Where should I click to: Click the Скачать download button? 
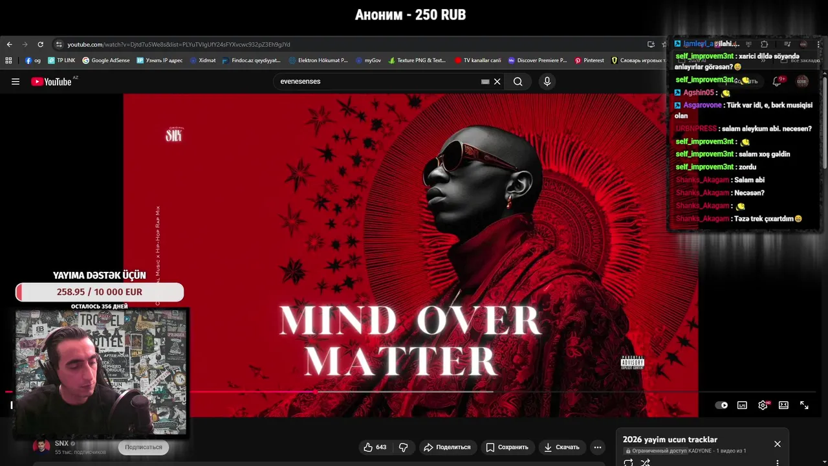tap(561, 447)
